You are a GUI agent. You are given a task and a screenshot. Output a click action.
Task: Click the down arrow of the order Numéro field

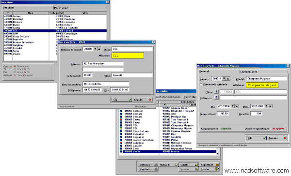tap(224, 79)
